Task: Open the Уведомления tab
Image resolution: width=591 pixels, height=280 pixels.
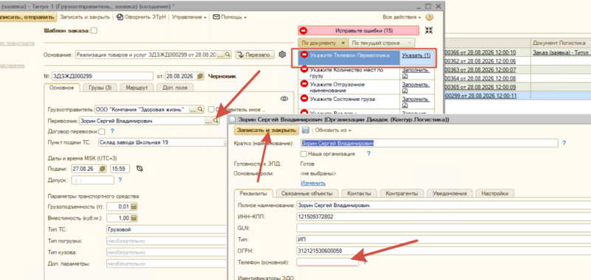Action: pos(449,193)
